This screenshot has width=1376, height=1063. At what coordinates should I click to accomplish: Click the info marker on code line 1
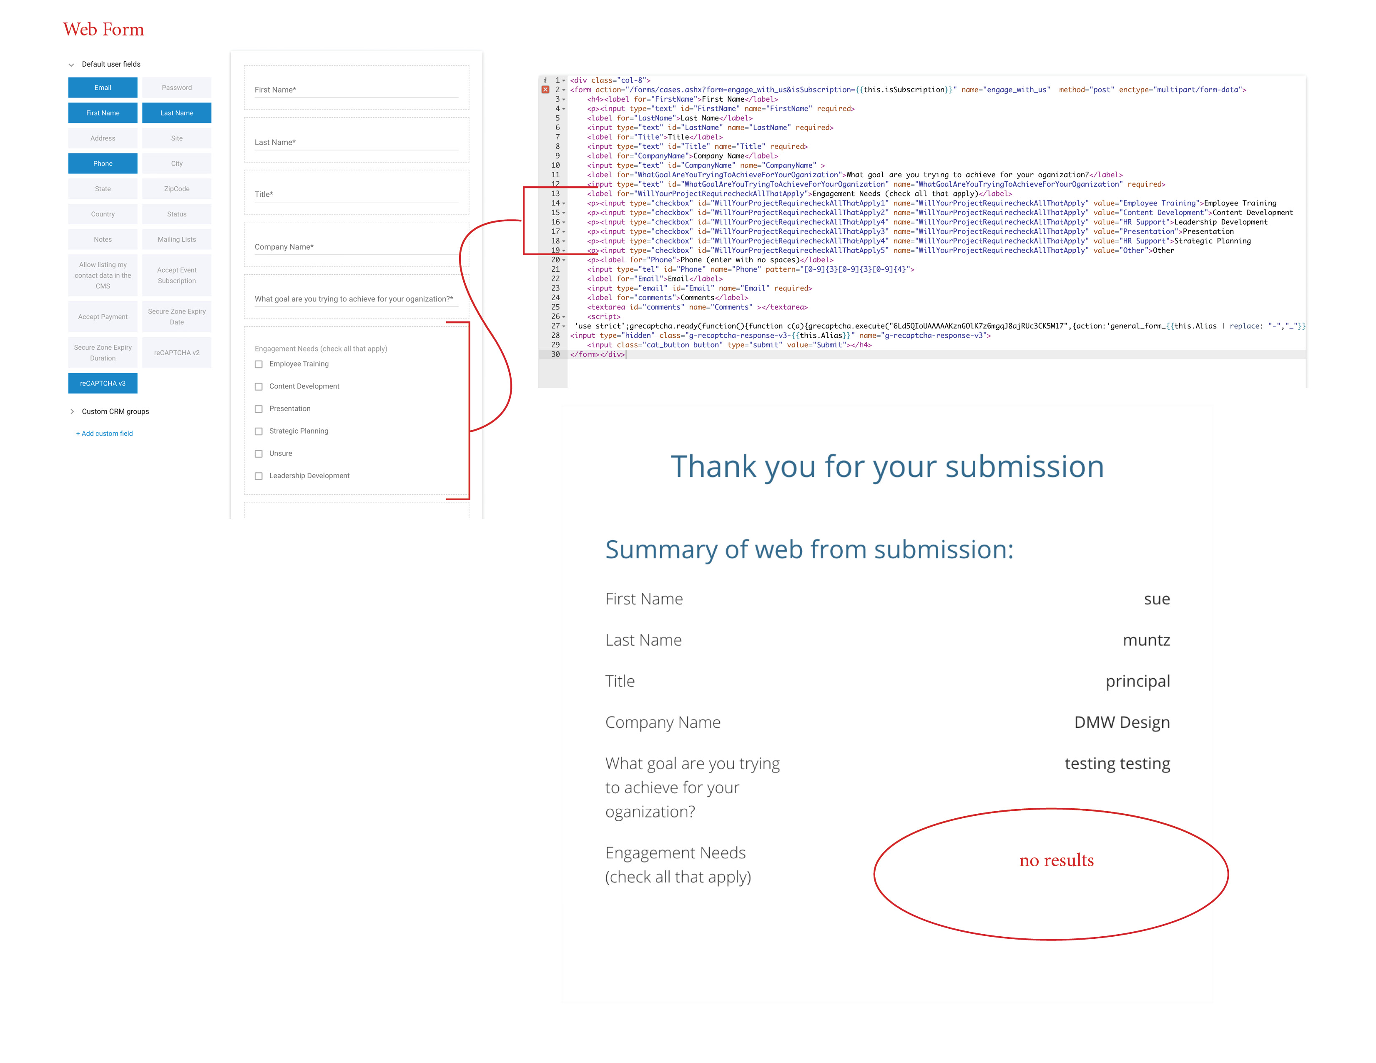(x=545, y=80)
